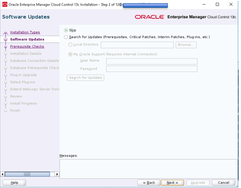The height and width of the screenshot is (188, 241).
Task: Click the Prerequisite Checks step marker icon
Action: click(6, 46)
